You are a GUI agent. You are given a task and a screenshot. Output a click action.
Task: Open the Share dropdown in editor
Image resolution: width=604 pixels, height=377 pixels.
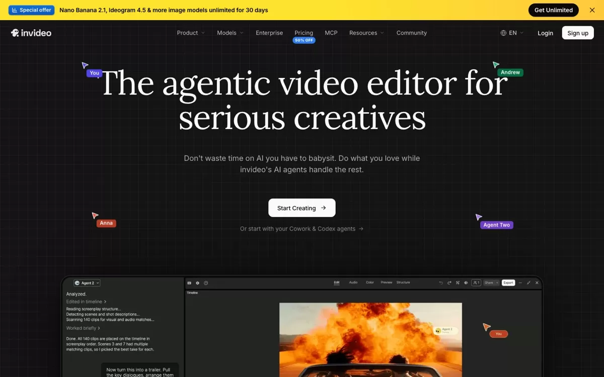pos(491,283)
